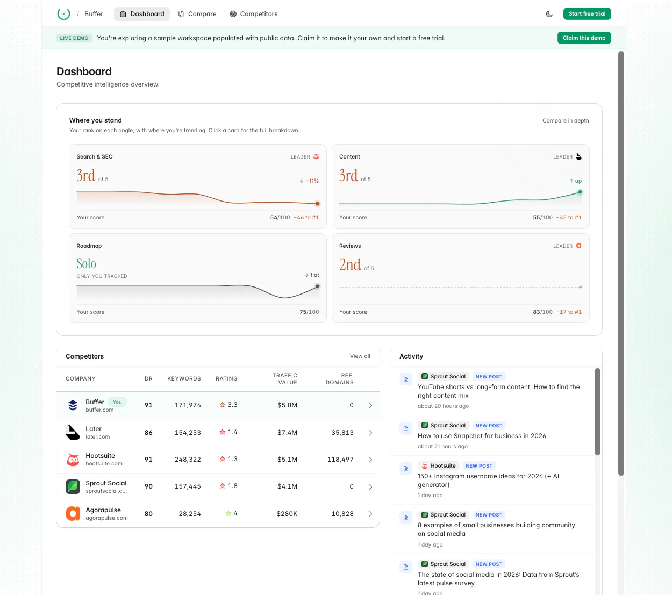
Task: Open the Competitors tab
Action: coord(254,14)
